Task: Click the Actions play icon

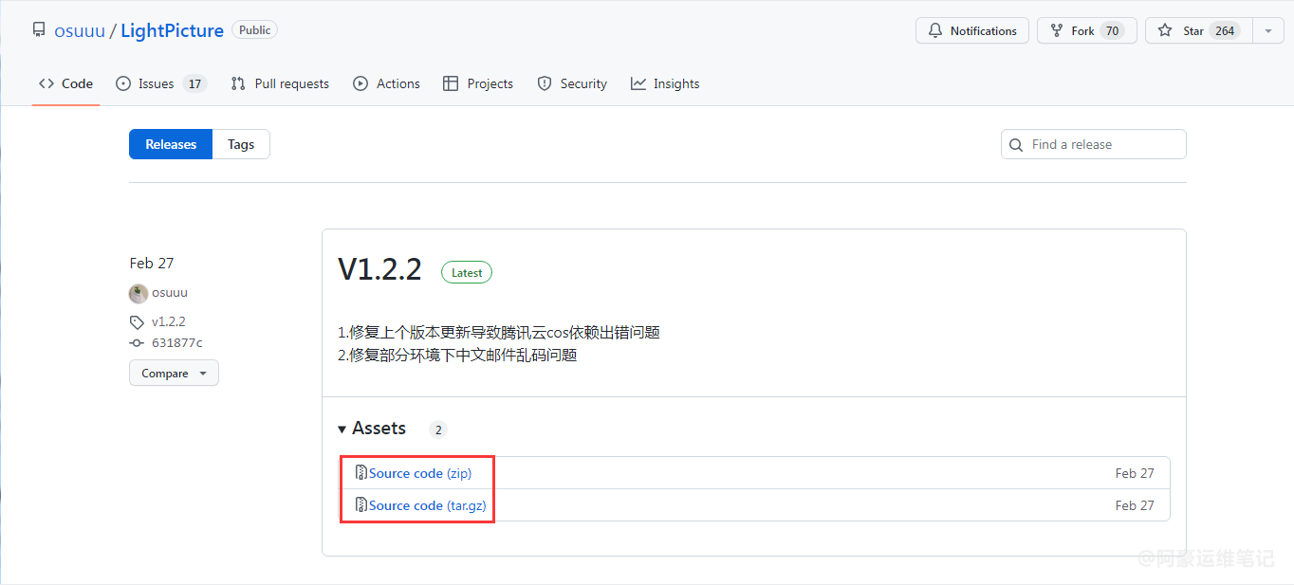Action: click(x=360, y=83)
